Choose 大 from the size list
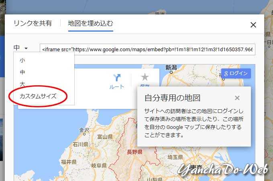This screenshot has height=181, width=273. pos(22,84)
